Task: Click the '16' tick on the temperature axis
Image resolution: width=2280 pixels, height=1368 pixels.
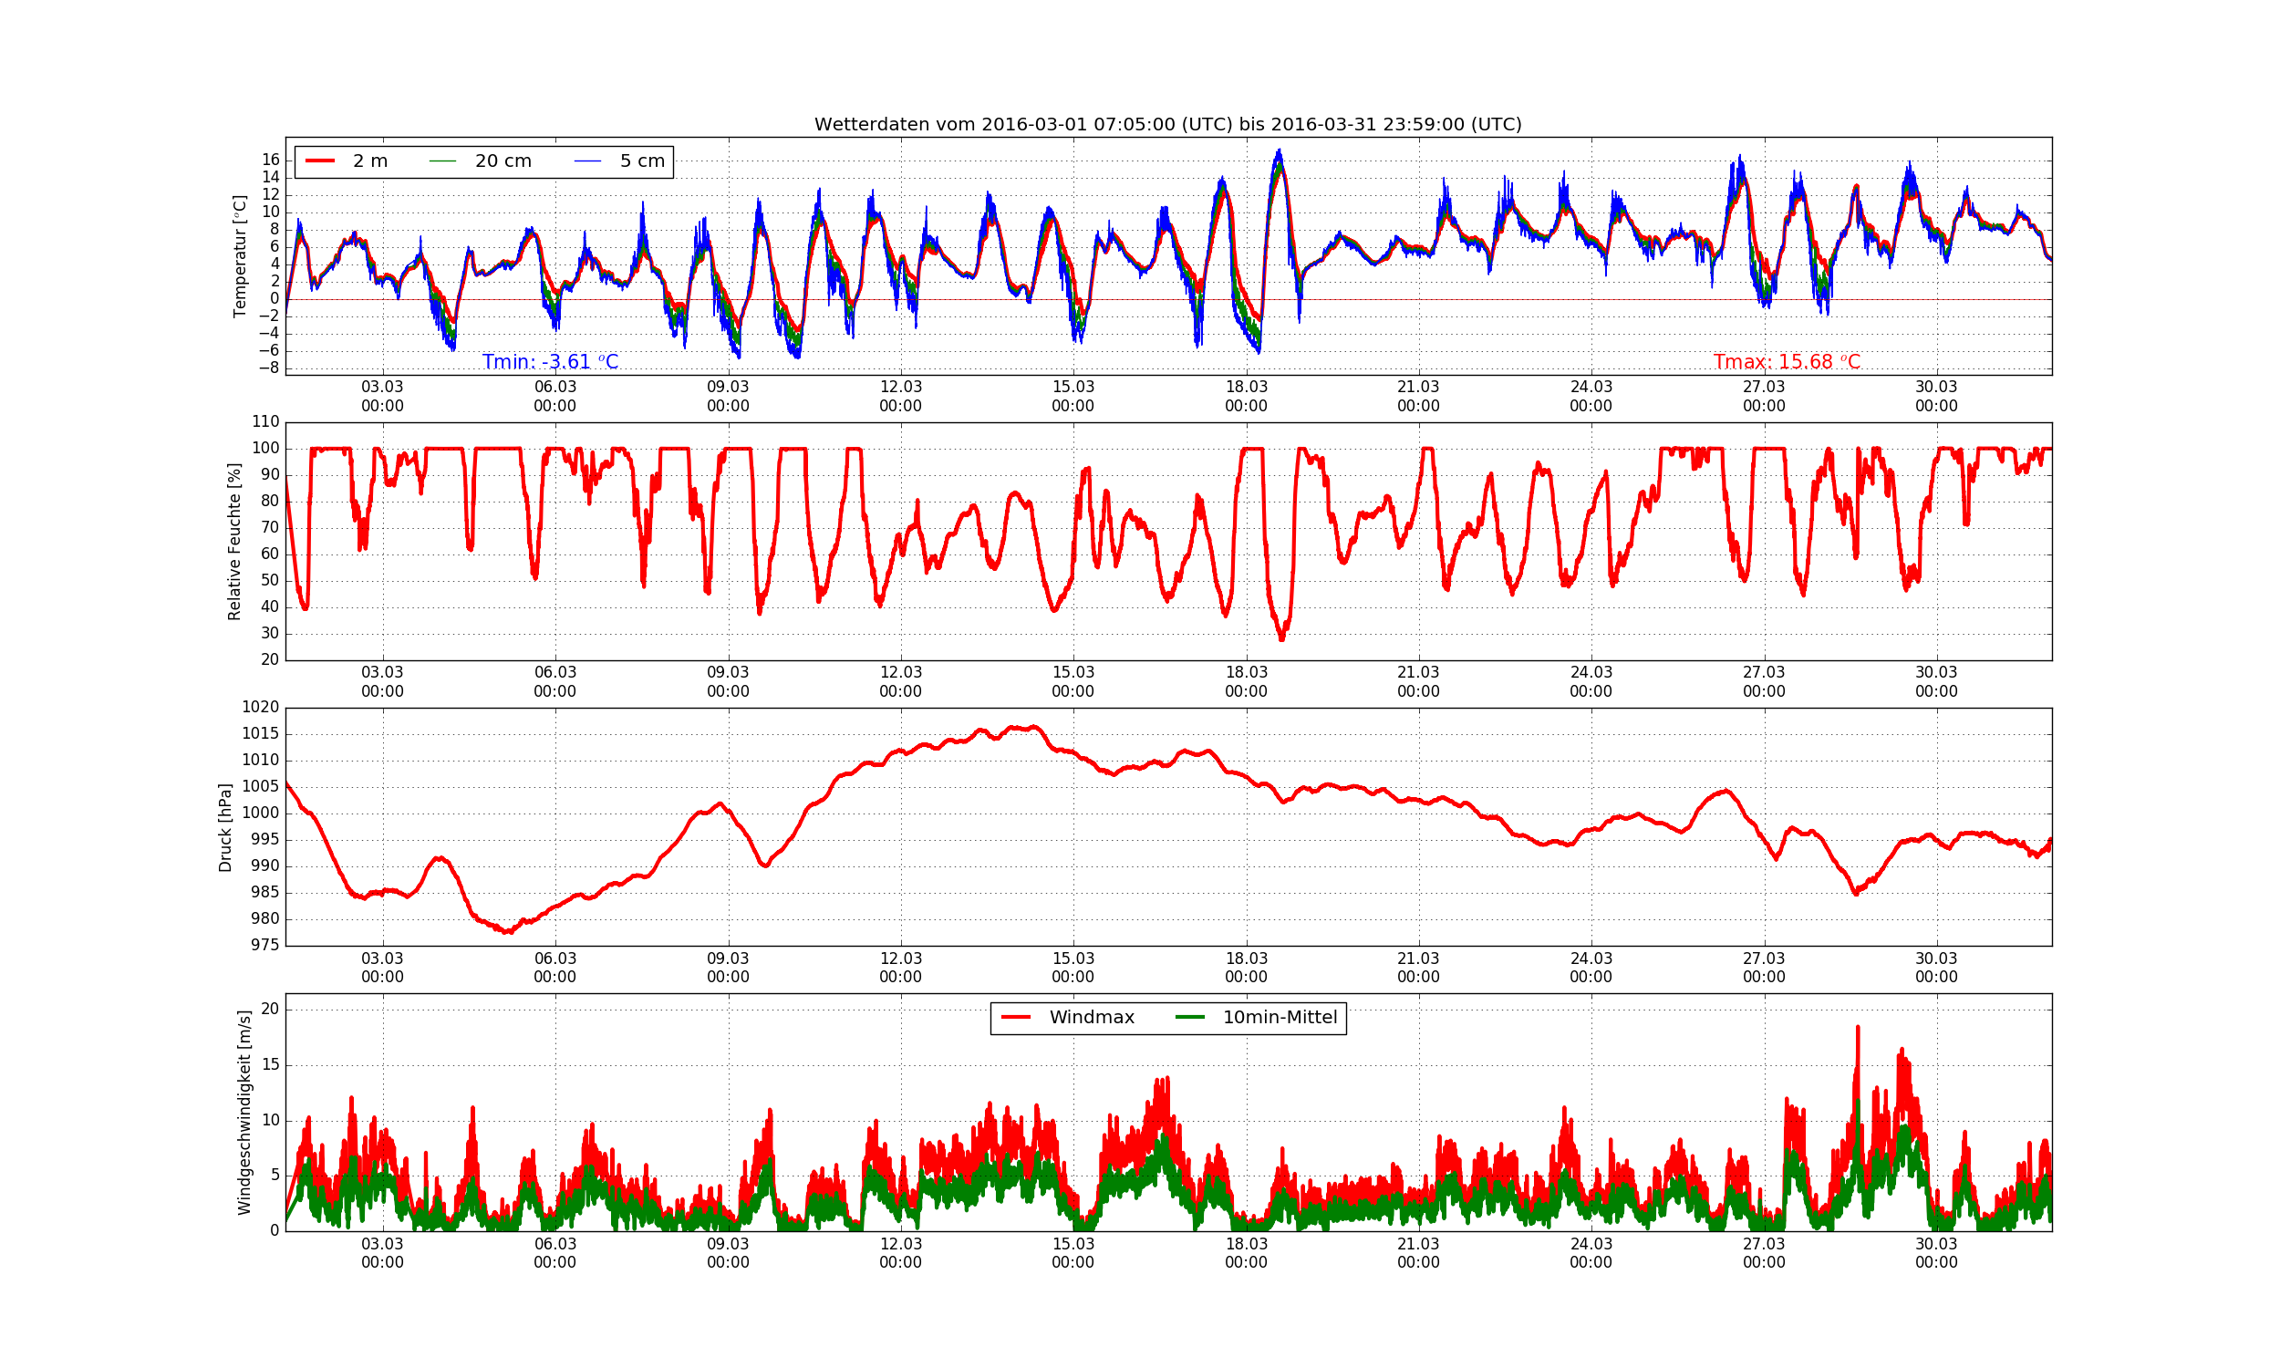Action: [270, 161]
